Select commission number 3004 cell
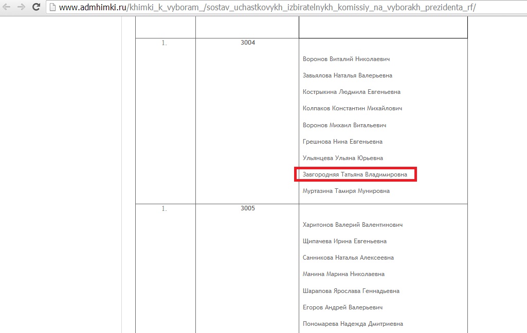The width and height of the screenshot is (527, 333). pos(247,43)
